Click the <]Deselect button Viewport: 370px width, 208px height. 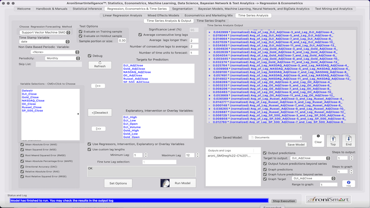100,113
